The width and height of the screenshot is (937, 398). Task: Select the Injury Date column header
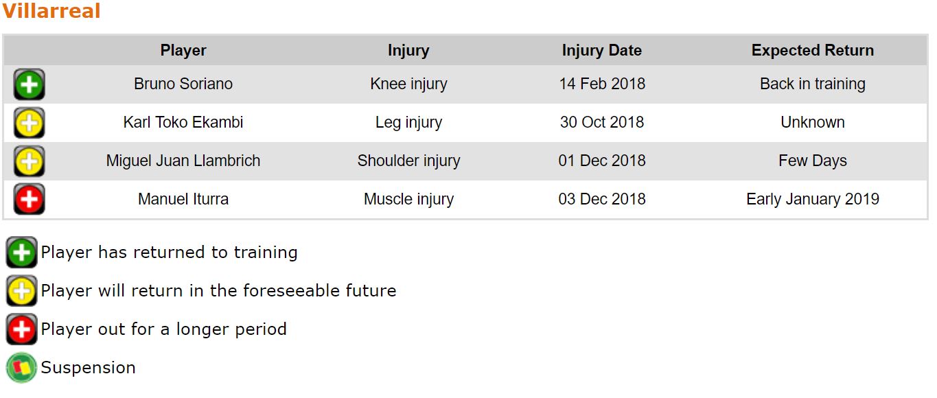[x=602, y=51]
